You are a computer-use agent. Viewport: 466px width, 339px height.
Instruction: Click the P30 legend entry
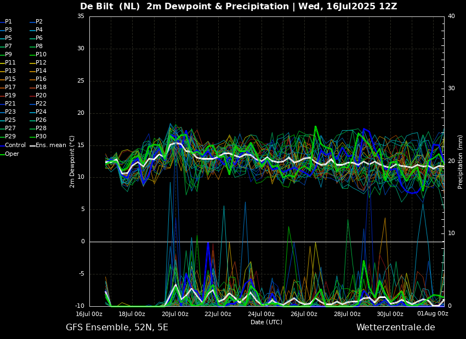click(x=41, y=137)
